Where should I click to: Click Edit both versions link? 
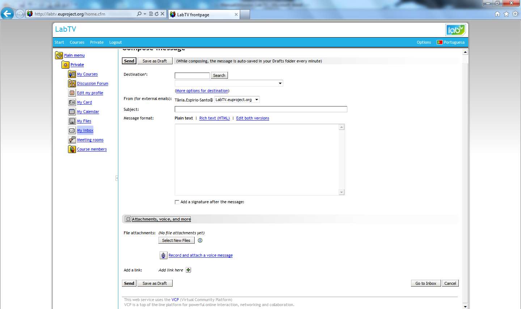point(253,118)
